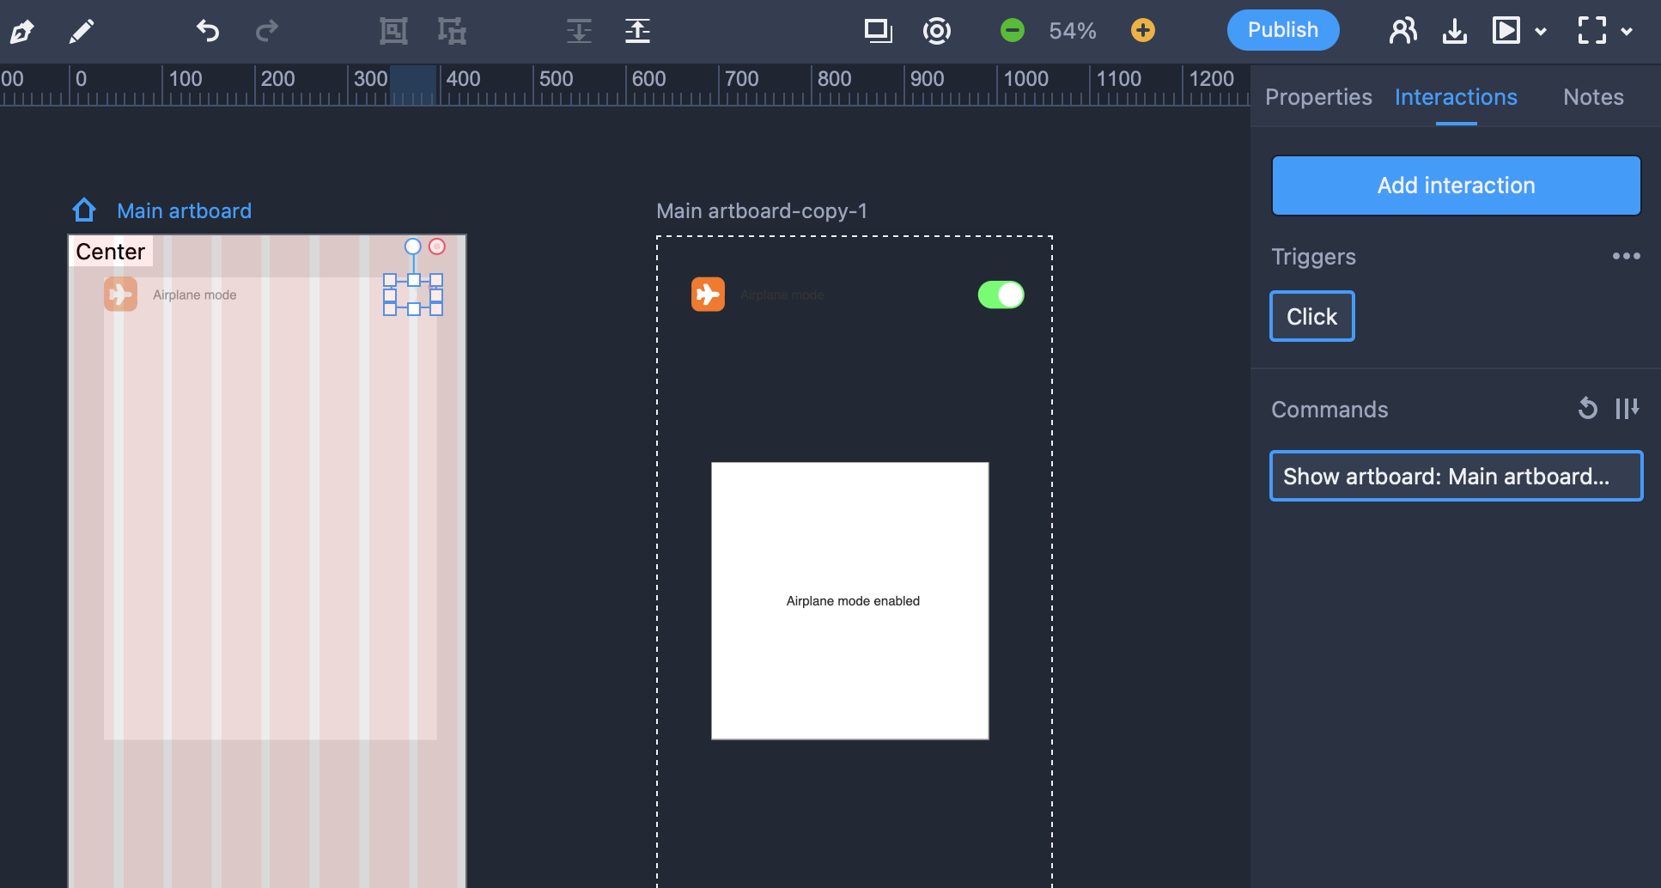Select the Click trigger box
Image resolution: width=1661 pixels, height=888 pixels.
coord(1311,316)
